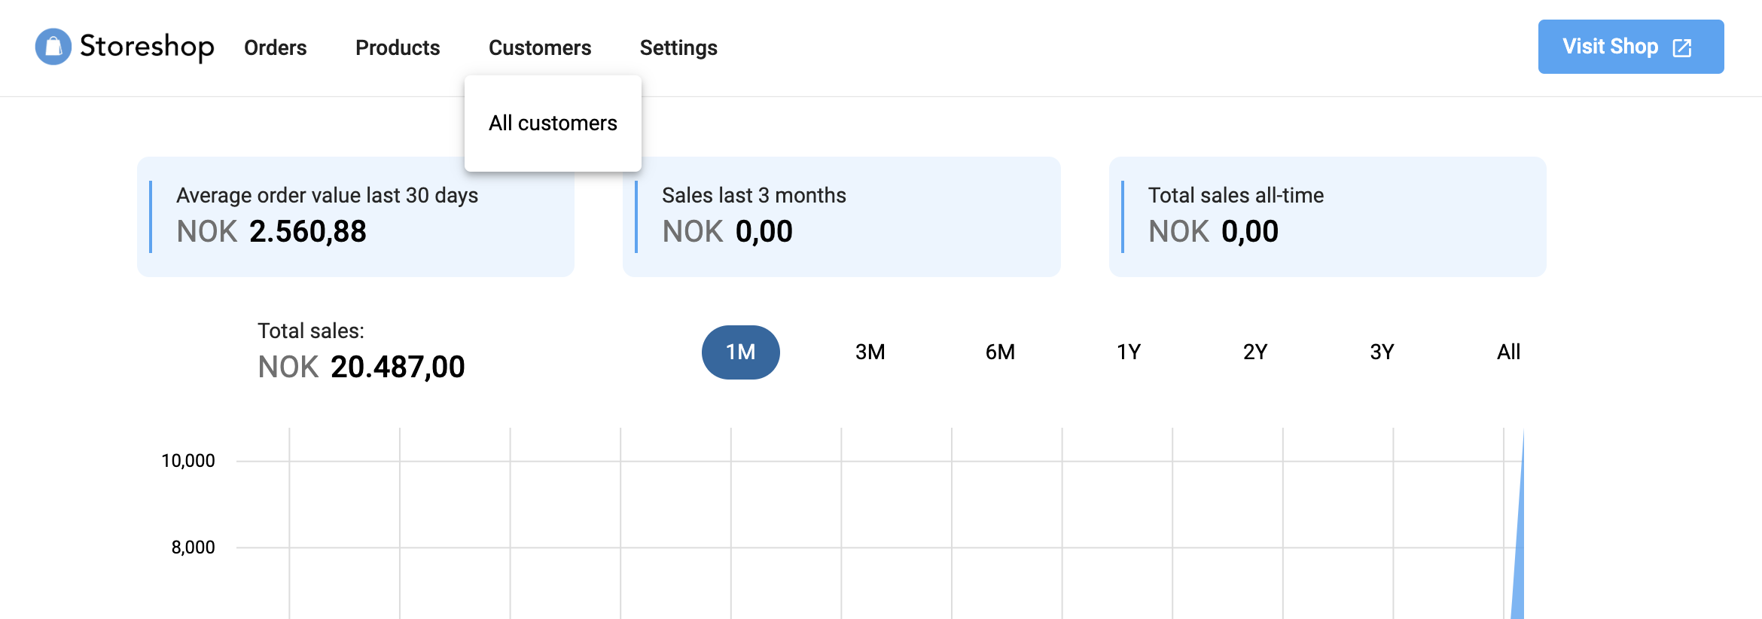Show sales for 2Y period
This screenshot has height=619, width=1762.
[x=1254, y=352]
